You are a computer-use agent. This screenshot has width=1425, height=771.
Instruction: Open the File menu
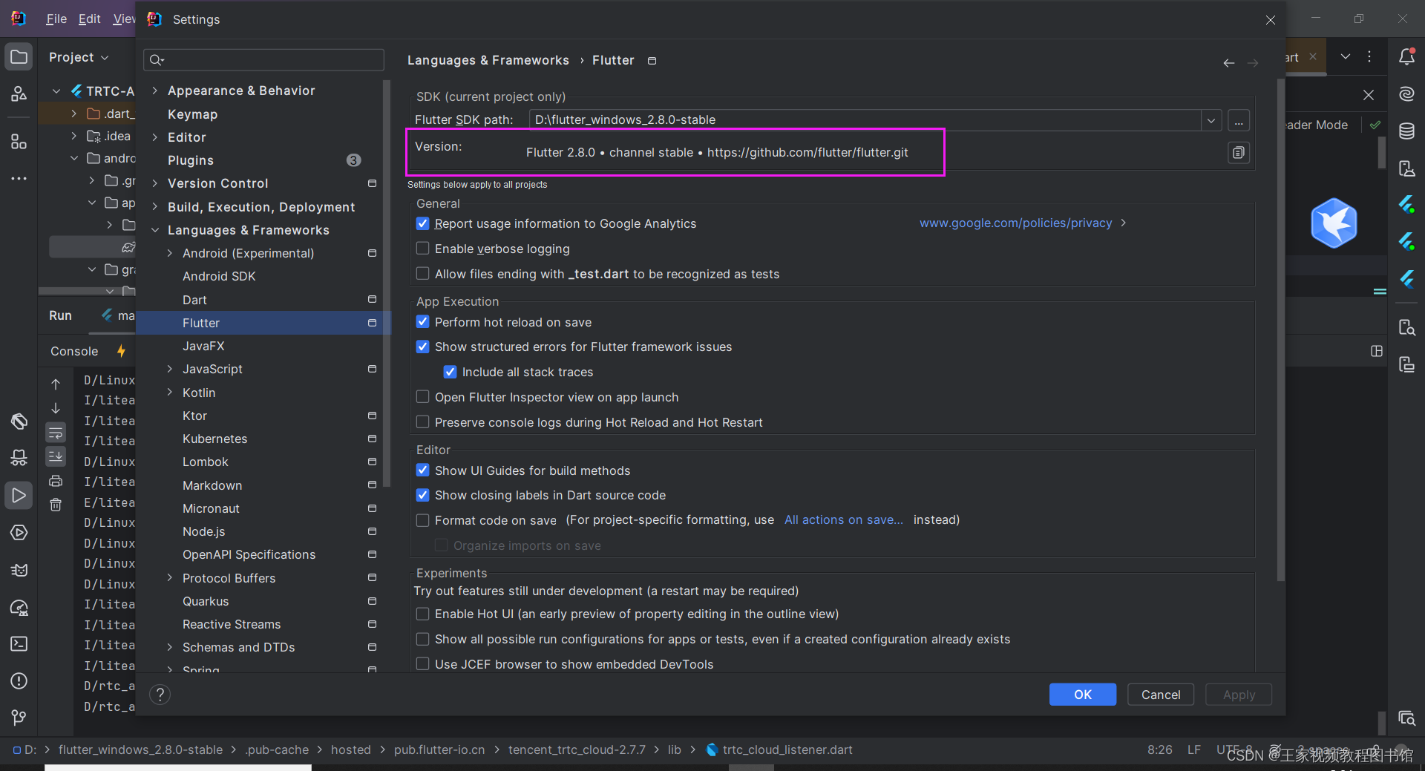pyautogui.click(x=56, y=19)
